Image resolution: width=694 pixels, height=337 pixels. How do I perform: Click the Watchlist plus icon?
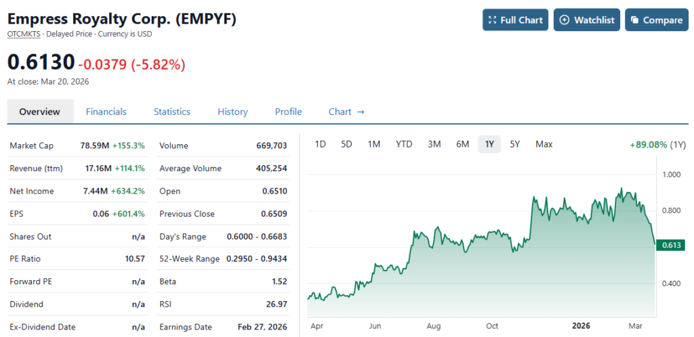coord(565,20)
